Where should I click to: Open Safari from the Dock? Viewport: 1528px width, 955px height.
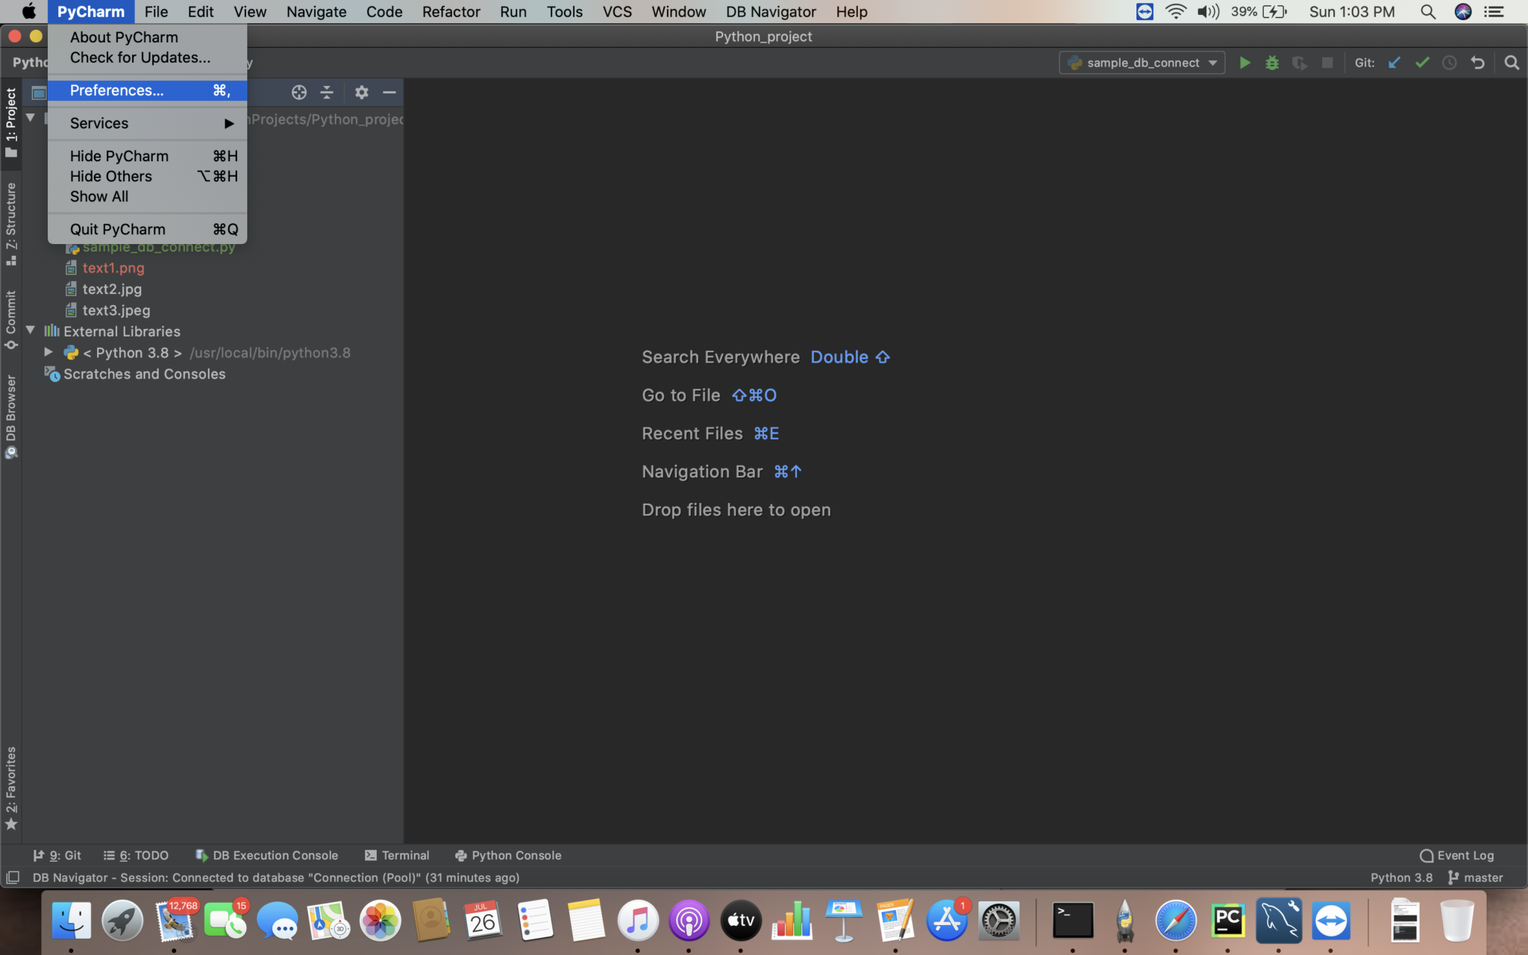pyautogui.click(x=1176, y=921)
